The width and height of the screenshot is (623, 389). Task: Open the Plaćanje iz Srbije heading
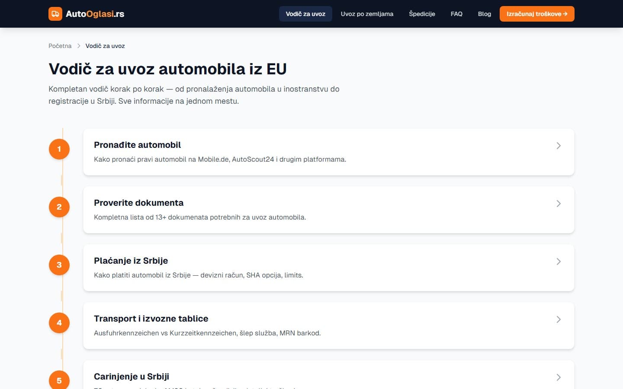131,261
